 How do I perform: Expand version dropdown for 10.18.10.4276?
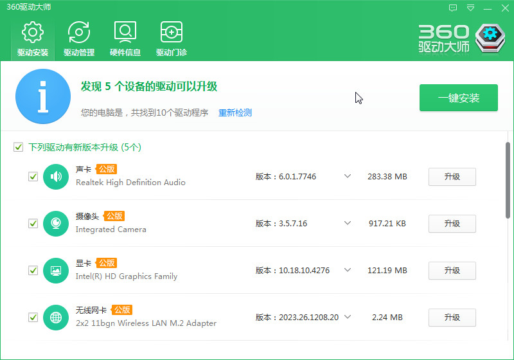(x=348, y=270)
